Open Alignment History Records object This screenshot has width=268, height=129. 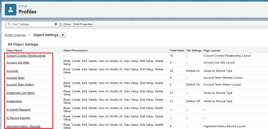coord(23,126)
